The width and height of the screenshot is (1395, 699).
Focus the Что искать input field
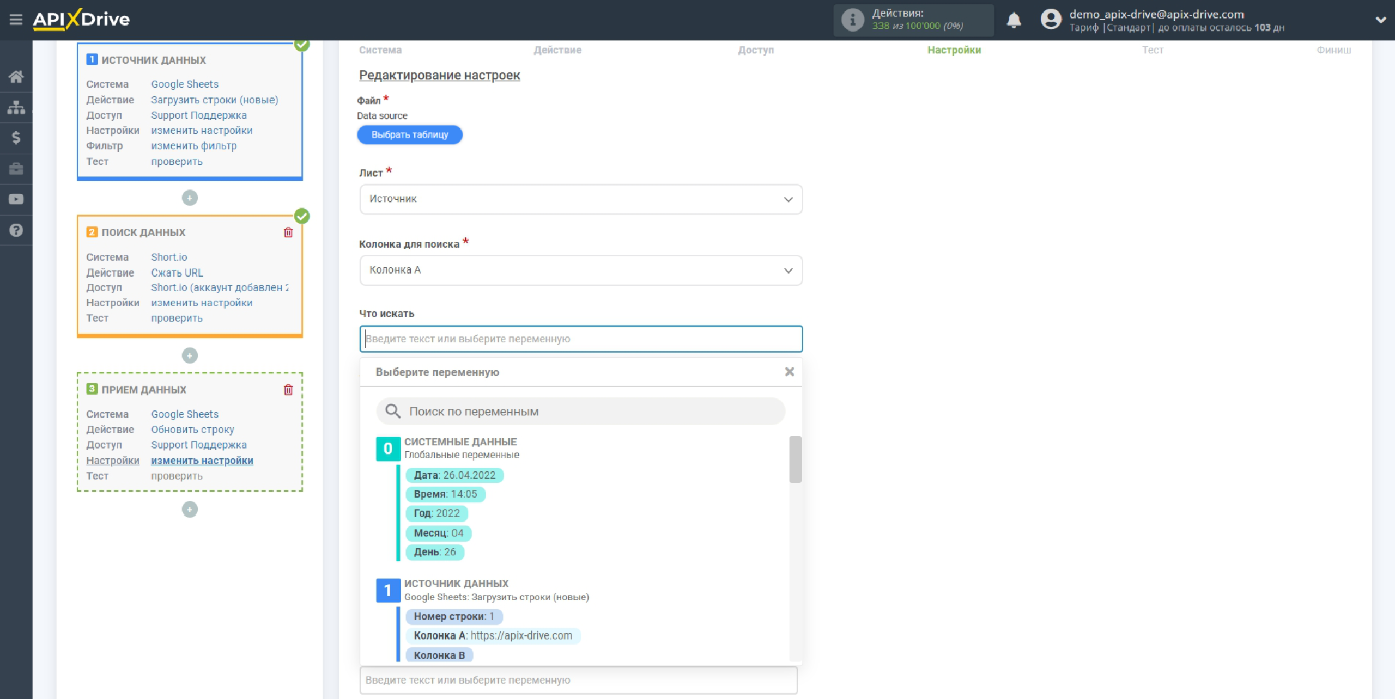[x=581, y=339]
